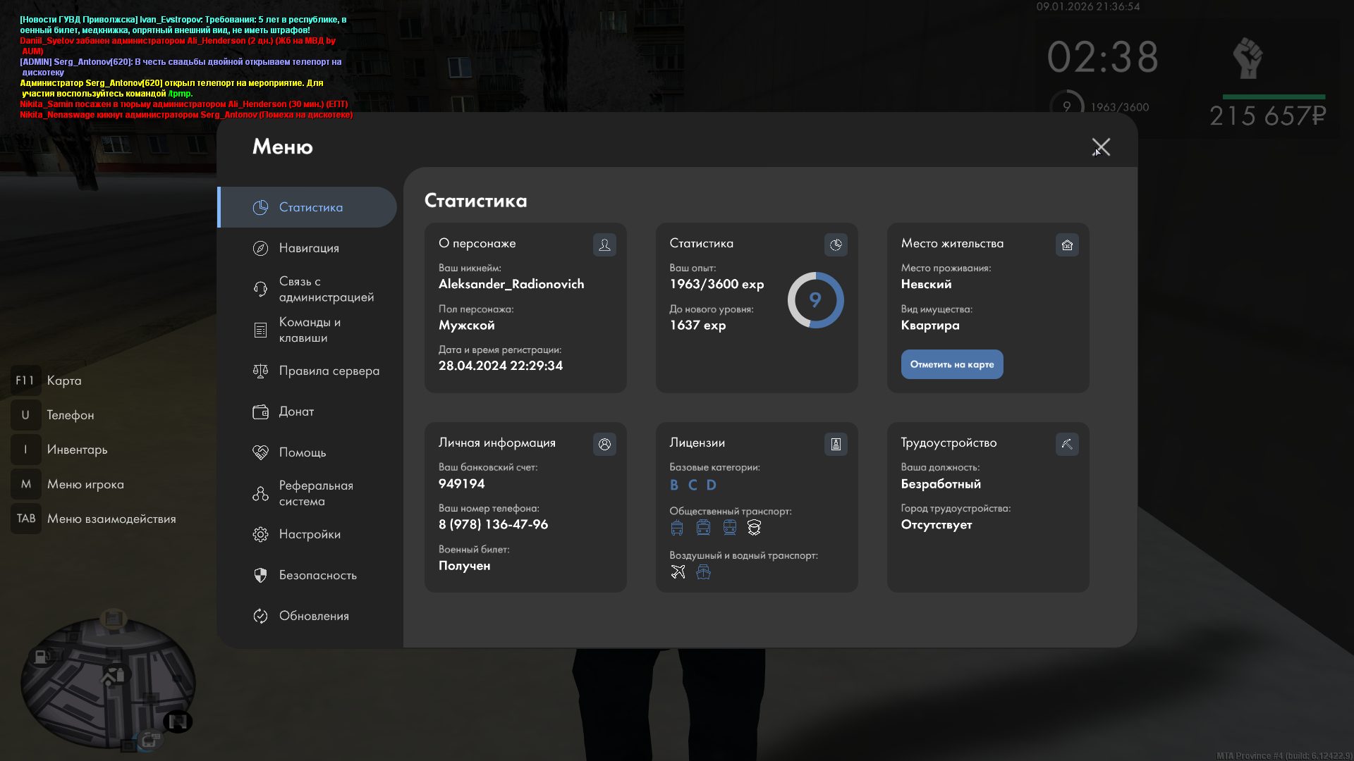Image resolution: width=1354 pixels, height=761 pixels.
Task: Select the Настройки menu item
Action: click(309, 534)
